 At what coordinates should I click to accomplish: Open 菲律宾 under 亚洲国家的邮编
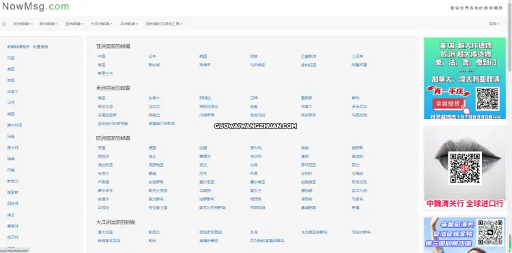click(205, 65)
